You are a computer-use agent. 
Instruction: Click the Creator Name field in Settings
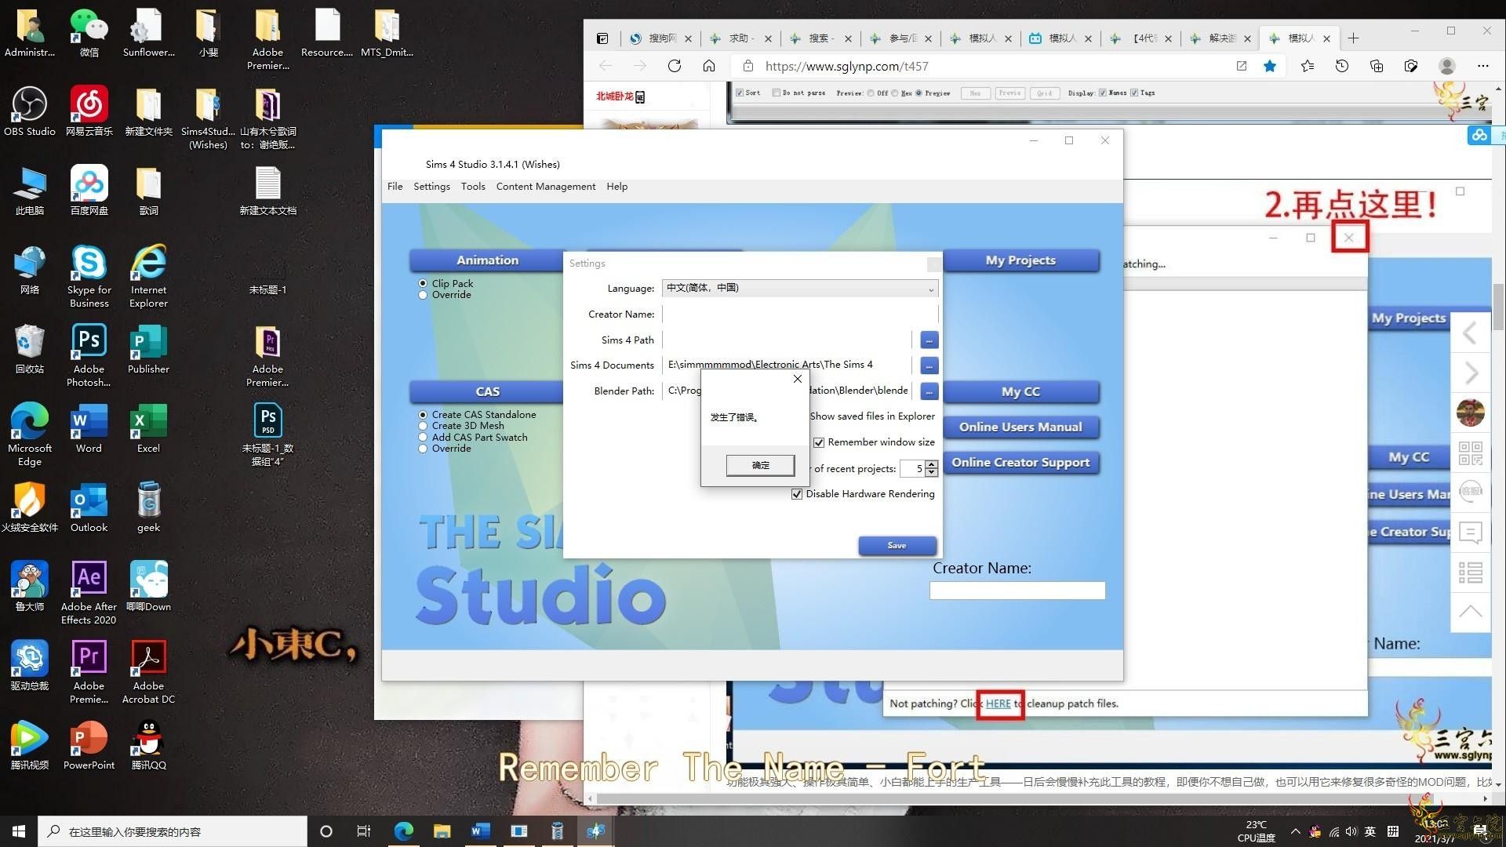800,314
